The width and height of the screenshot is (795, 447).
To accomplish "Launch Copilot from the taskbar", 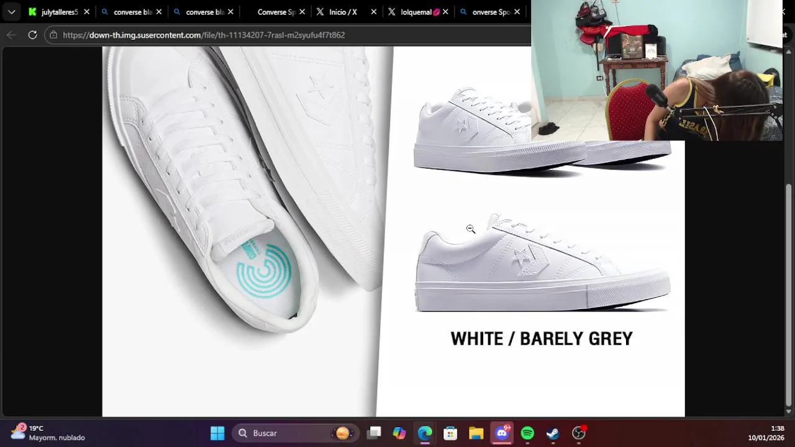I will click(x=399, y=433).
